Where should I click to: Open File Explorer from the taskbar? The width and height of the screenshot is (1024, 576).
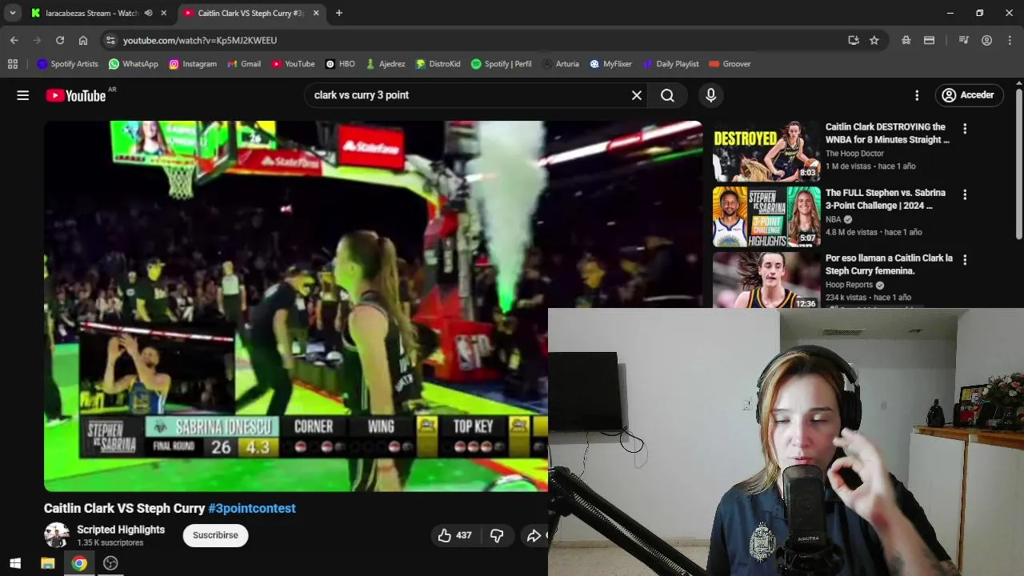click(47, 563)
